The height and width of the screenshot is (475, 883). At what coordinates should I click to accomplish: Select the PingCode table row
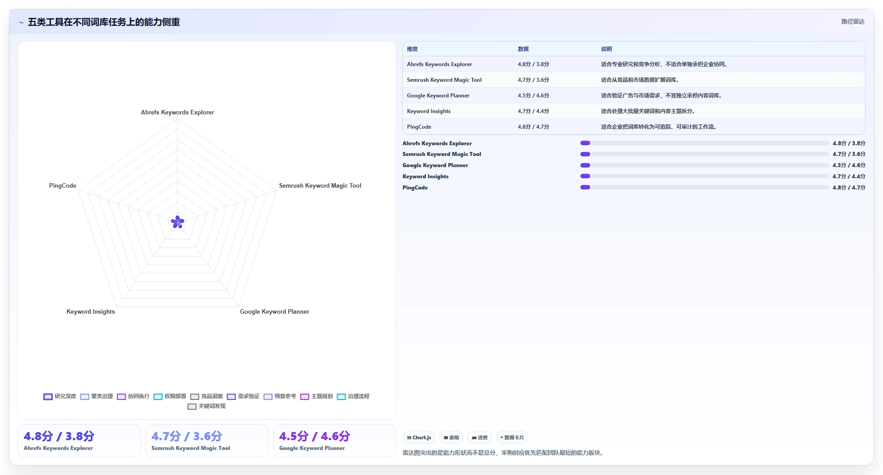point(634,127)
